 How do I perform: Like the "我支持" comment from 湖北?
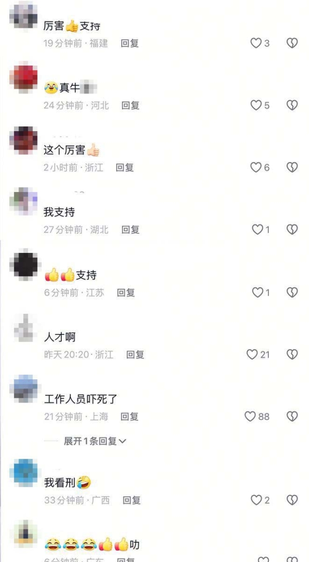pos(257,229)
